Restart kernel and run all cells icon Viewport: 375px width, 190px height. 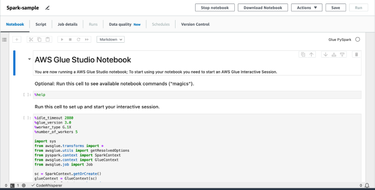[87, 40]
